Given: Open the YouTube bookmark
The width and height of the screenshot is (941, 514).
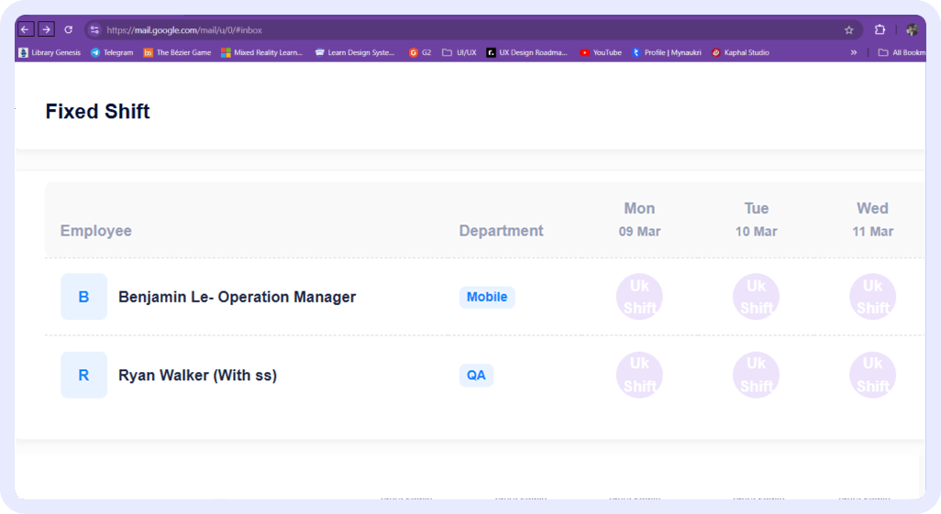Looking at the screenshot, I should point(601,53).
